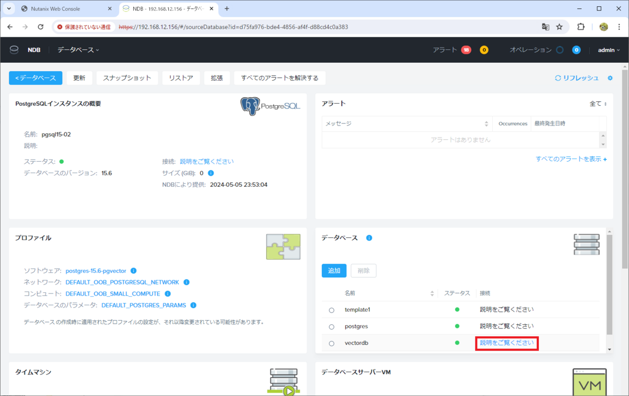
Task: Open vectordb connection 説明をご覧ください link
Action: (x=507, y=343)
